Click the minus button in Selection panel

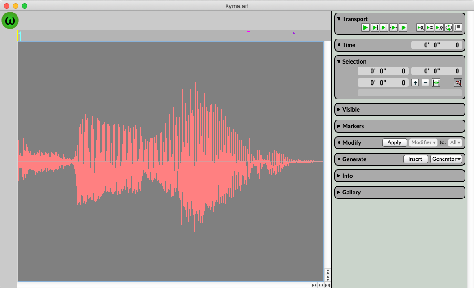click(426, 83)
